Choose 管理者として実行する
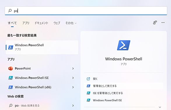The width and height of the screenshot is (171, 110). click(123, 86)
